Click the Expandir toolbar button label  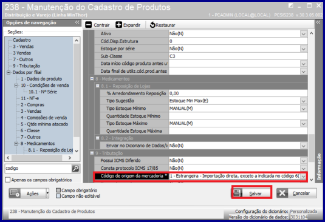tap(132, 25)
